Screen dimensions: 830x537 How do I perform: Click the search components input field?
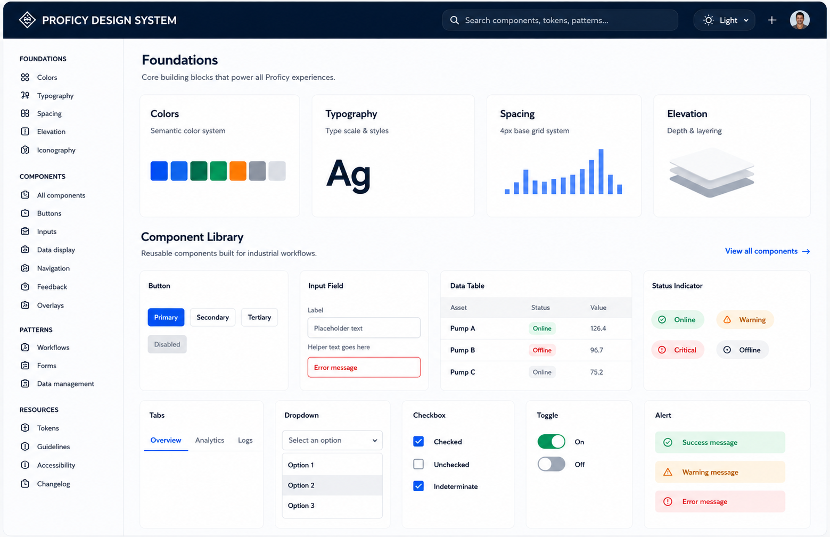point(560,20)
